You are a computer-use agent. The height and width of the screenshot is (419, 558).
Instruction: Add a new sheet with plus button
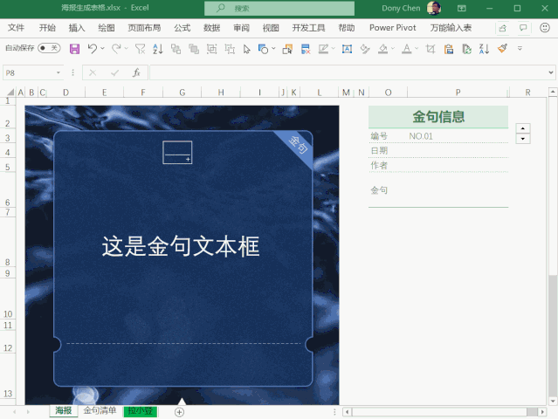tap(179, 412)
